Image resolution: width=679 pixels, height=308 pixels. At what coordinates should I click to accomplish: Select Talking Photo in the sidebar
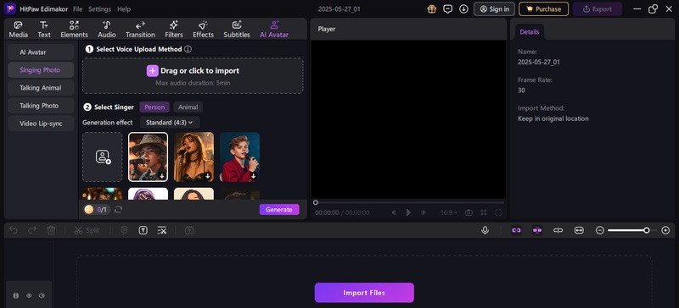(41, 106)
